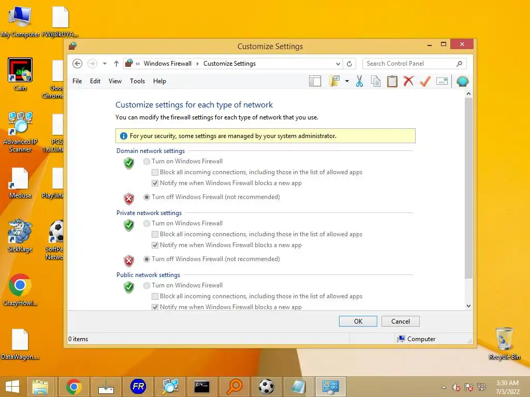Click the Windows Start button on the taskbar
This screenshot has width=530, height=397.
[12, 387]
